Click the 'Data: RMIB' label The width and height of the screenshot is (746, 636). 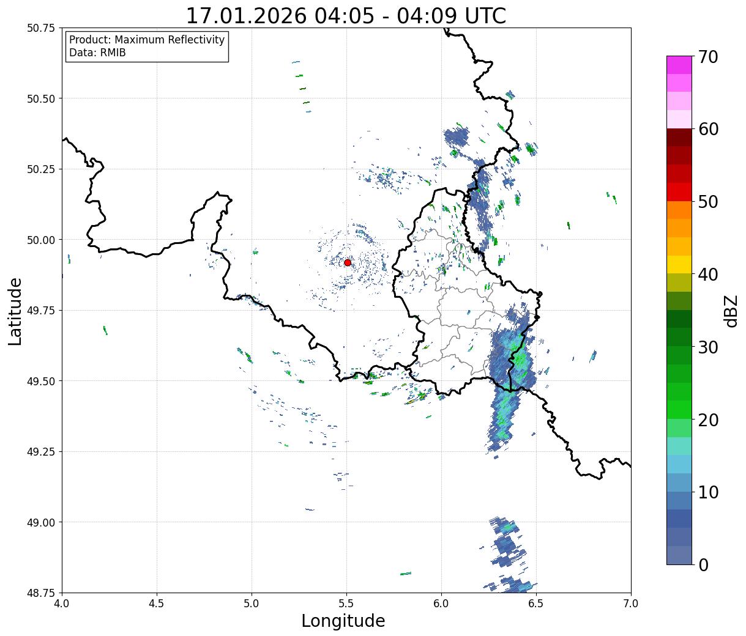coord(97,53)
